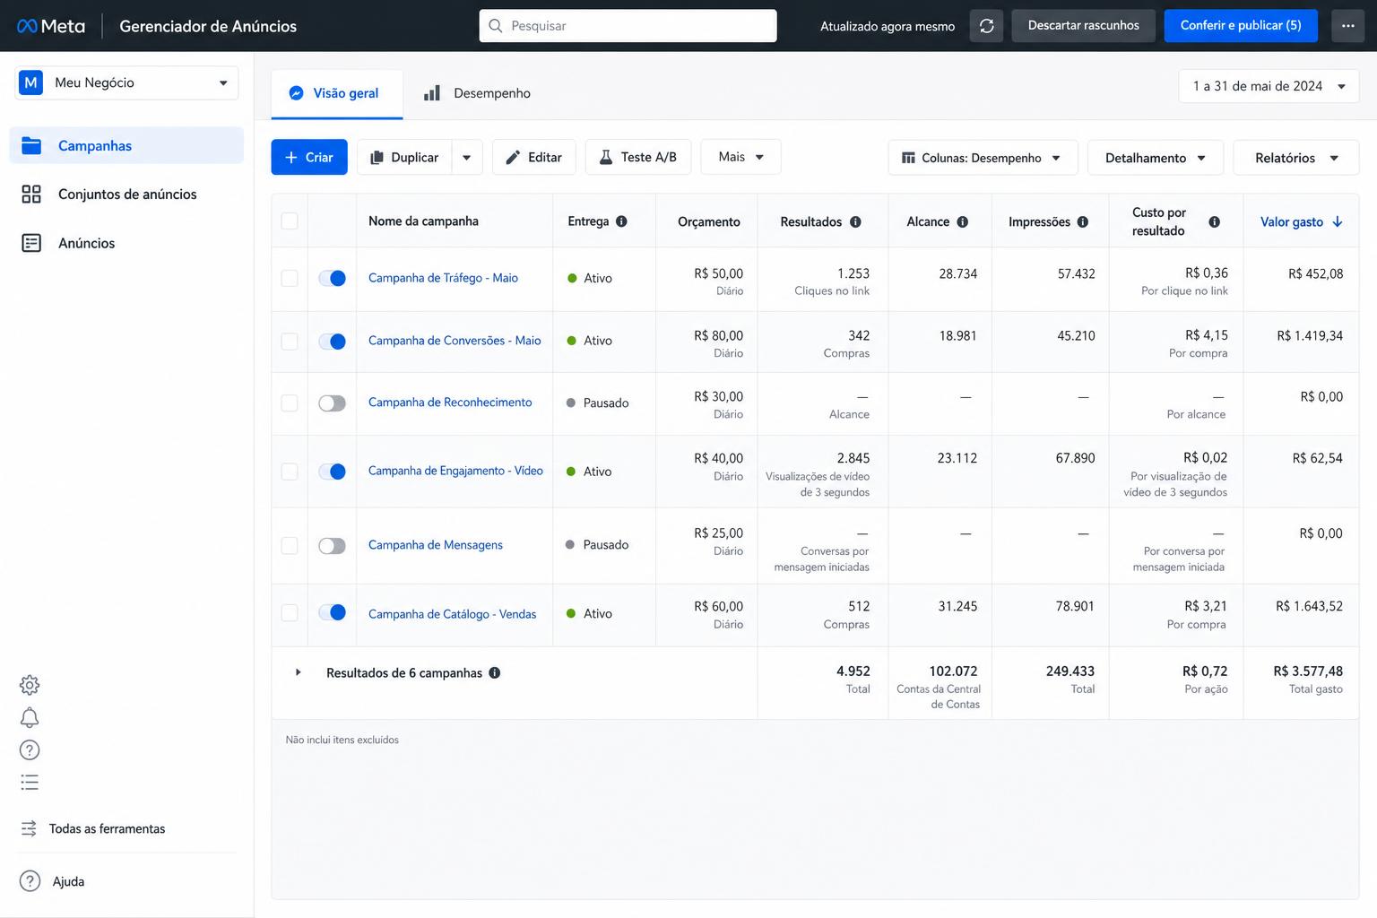Expand Resultados de 6 campanhas row
Image resolution: width=1377 pixels, height=918 pixels.
pos(298,672)
